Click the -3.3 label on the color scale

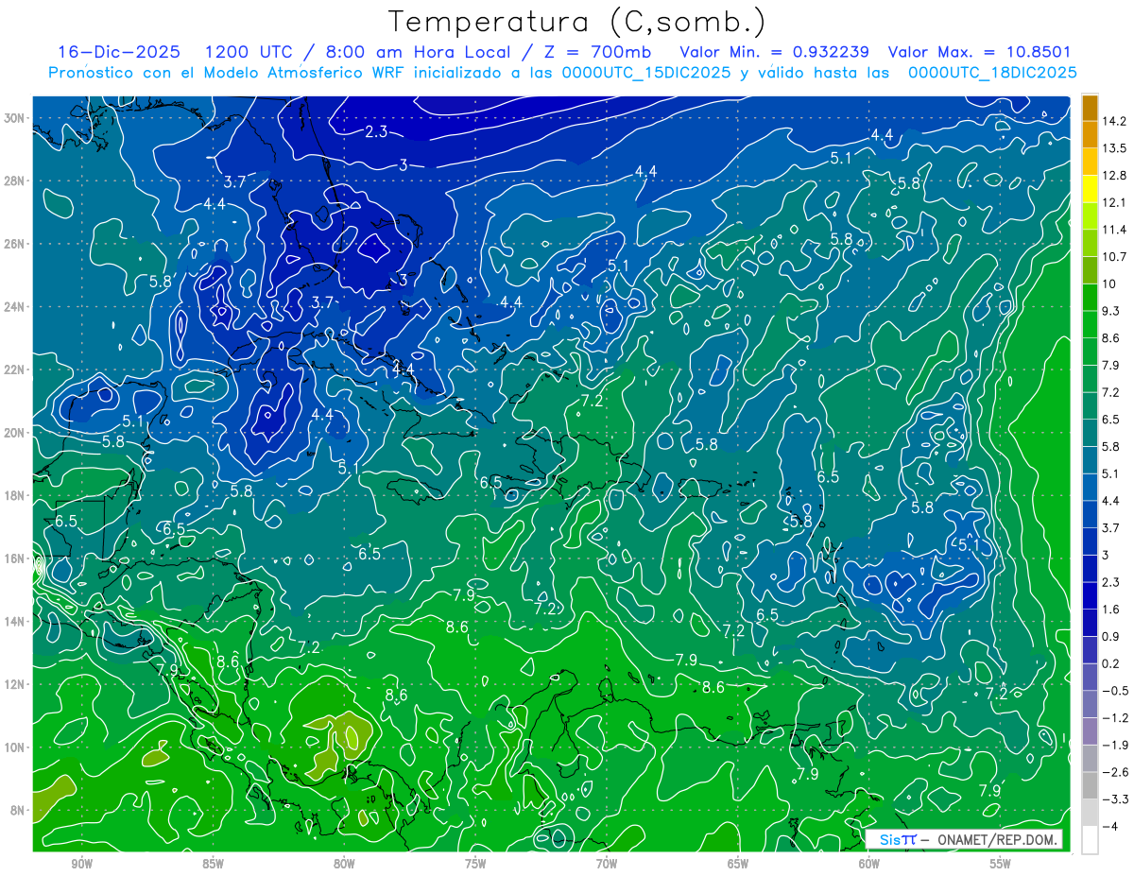[1114, 799]
